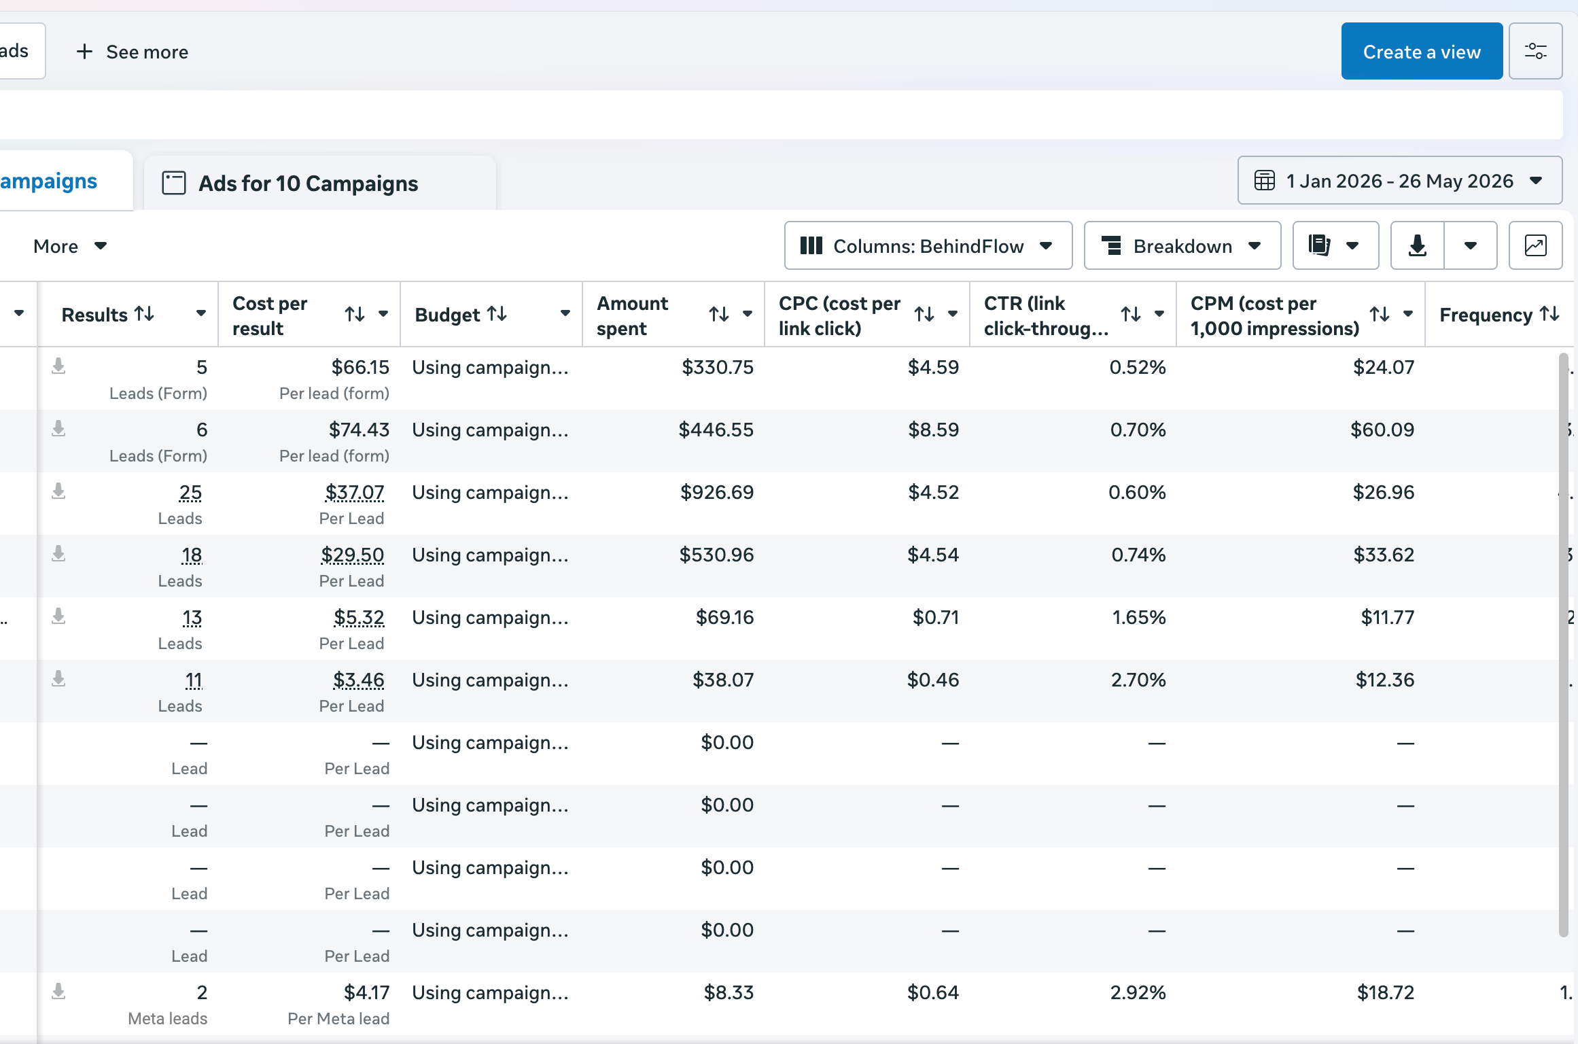Sort by Cost per result column
The width and height of the screenshot is (1578, 1044).
(355, 314)
